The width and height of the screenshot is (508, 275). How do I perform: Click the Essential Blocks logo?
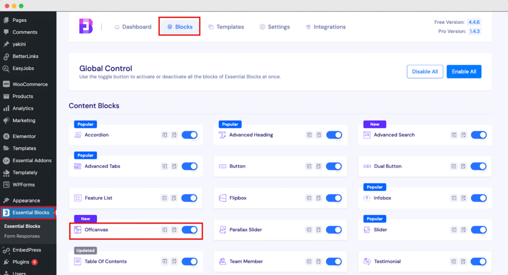pos(86,26)
